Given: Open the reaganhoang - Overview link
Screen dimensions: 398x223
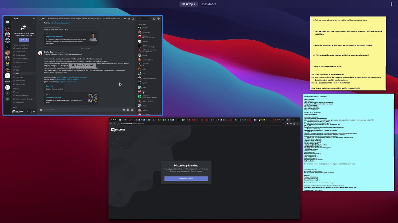Looking at the screenshot, I should pos(54,37).
